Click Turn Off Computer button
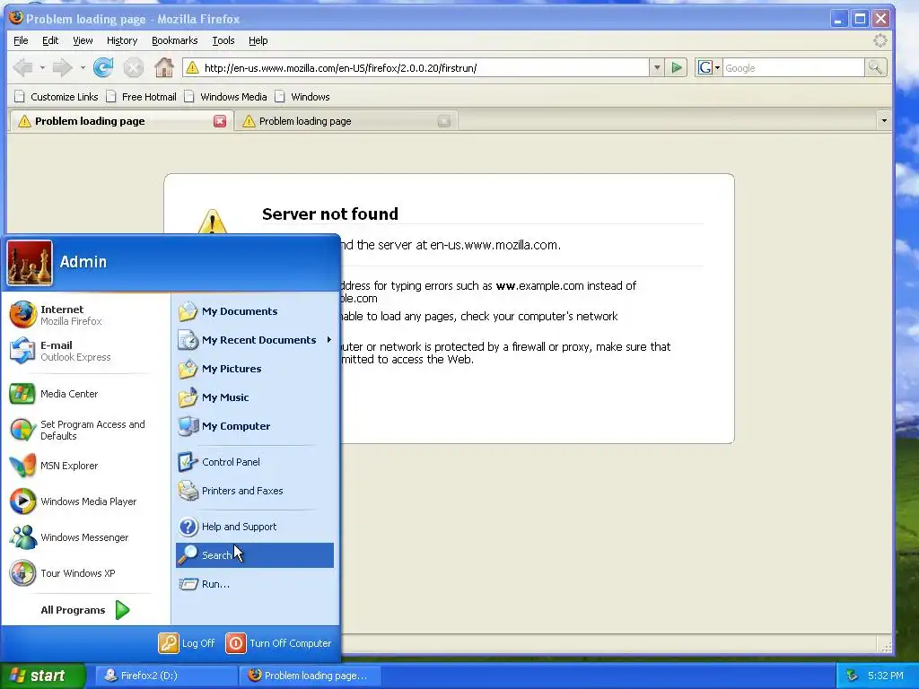 click(x=279, y=643)
